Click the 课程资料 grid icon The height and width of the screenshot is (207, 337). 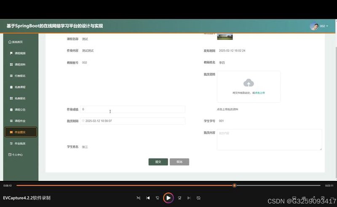[x=11, y=64]
